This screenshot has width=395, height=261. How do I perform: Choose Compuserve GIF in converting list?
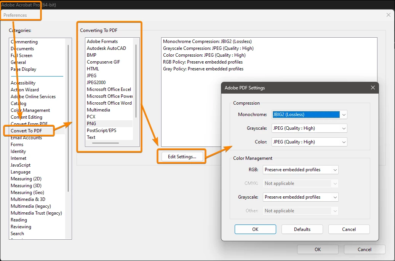tap(103, 62)
